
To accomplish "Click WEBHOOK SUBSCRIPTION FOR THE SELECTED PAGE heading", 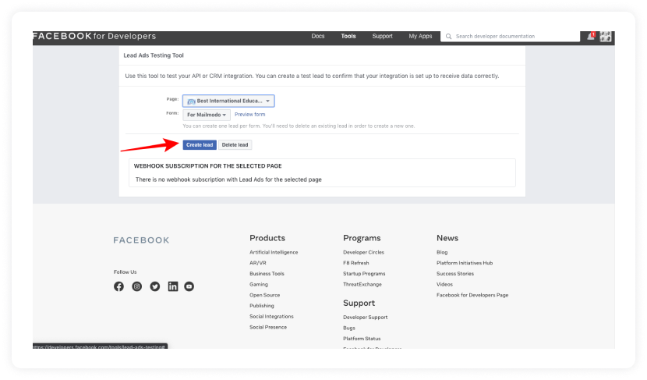I will click(x=208, y=166).
